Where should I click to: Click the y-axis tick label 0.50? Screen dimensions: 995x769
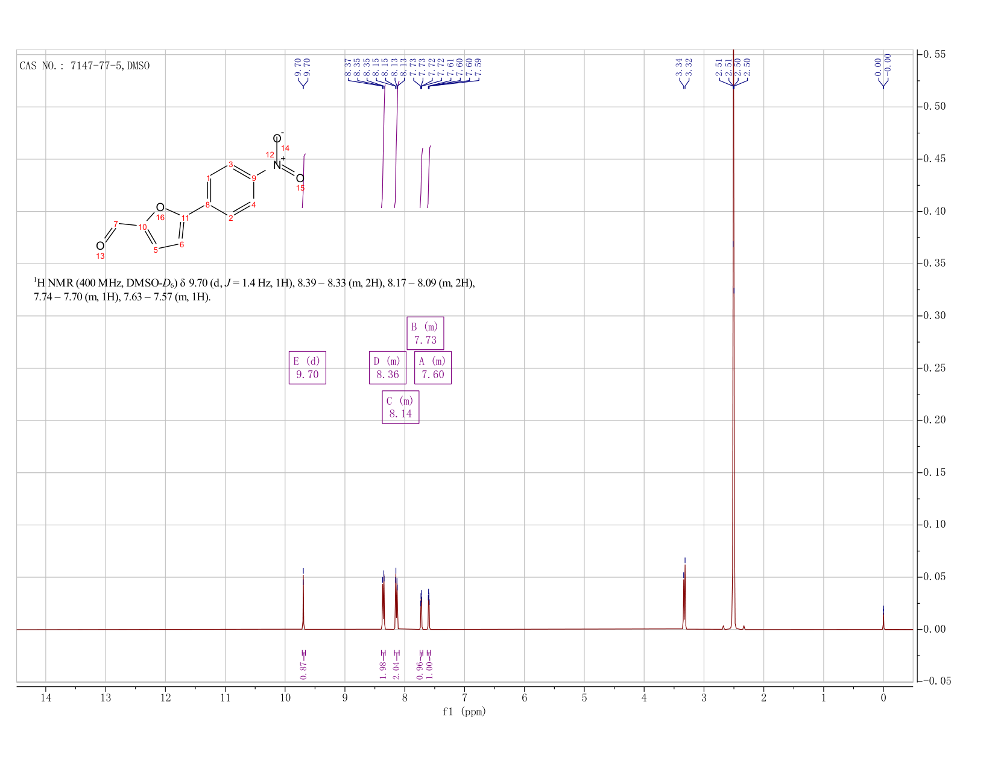point(934,107)
